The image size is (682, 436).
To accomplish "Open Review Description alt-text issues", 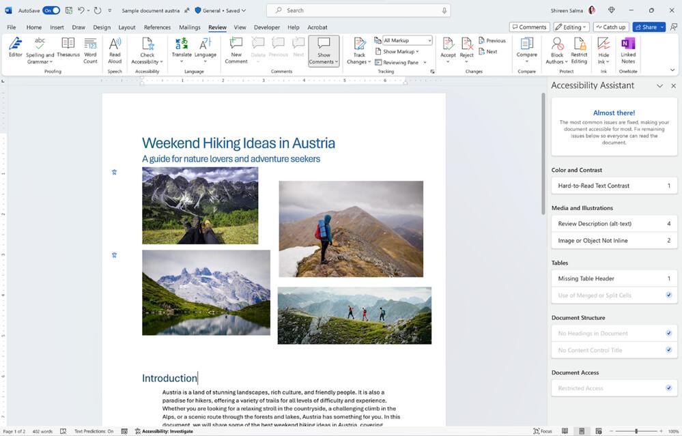I will tap(613, 223).
